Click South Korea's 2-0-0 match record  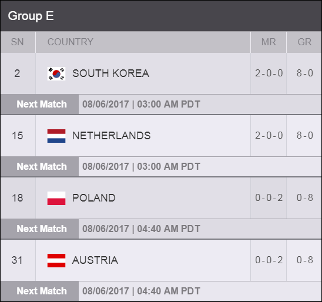pyautogui.click(x=269, y=73)
